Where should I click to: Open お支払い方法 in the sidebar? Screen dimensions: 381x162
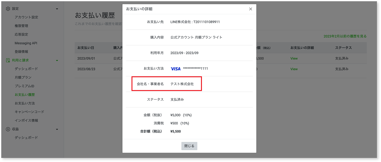coord(25,103)
